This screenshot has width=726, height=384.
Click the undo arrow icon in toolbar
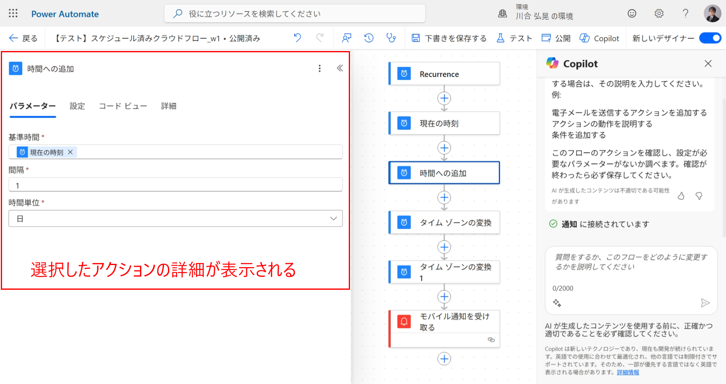(x=297, y=38)
